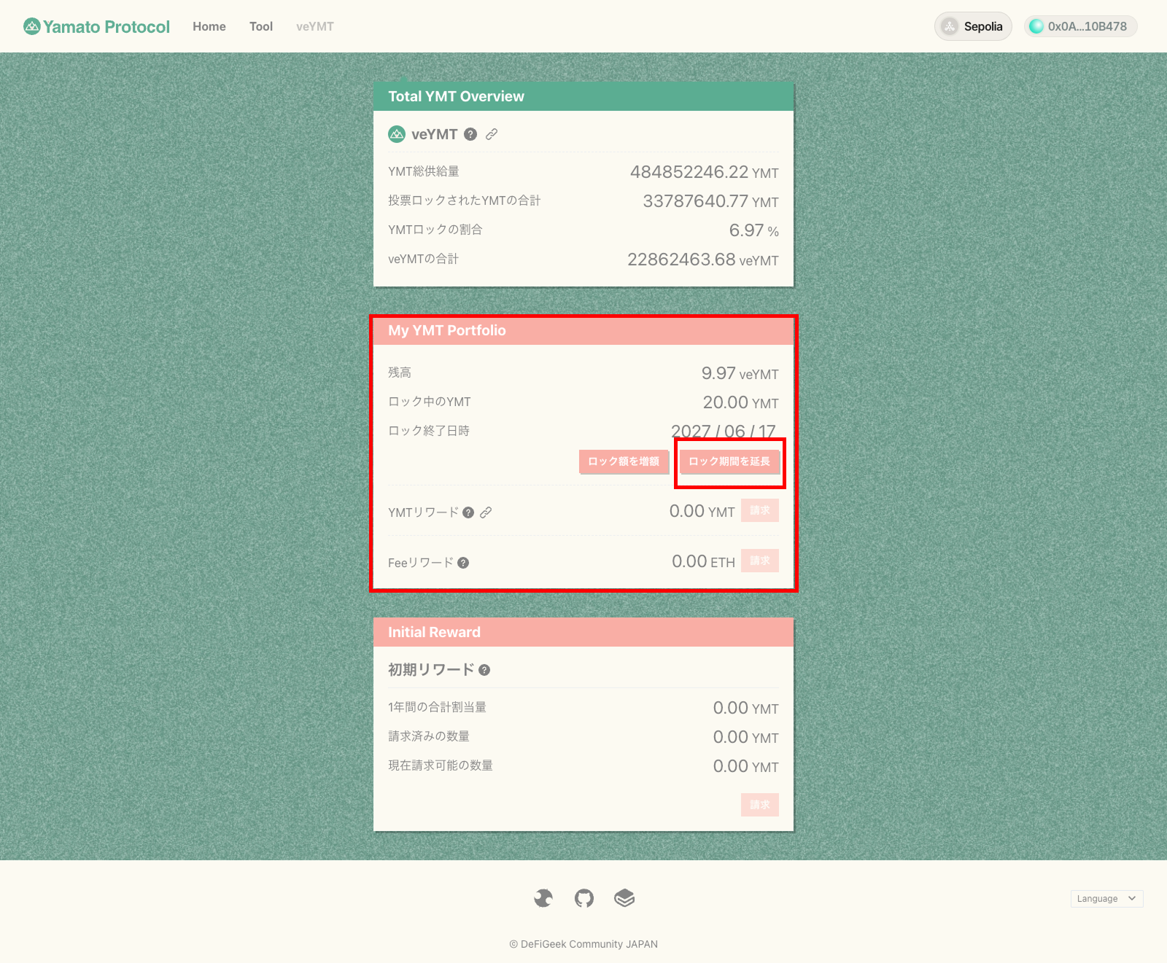Viewport: 1167px width, 963px height.
Task: Open the Sepolia network selector
Action: (973, 27)
